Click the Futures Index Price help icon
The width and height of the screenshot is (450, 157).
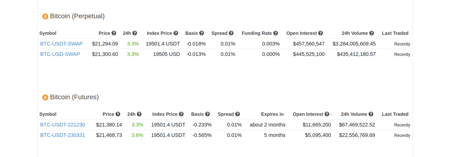pos(181,114)
